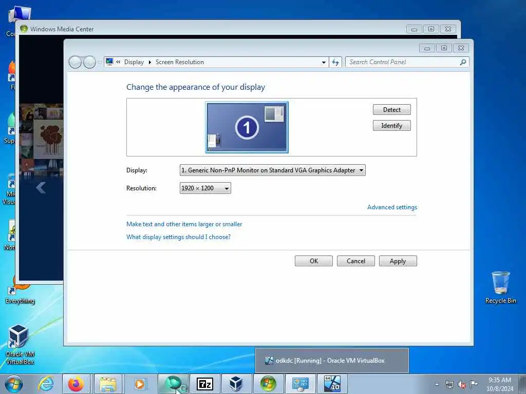Click the album art thumbnail in Media Center
This screenshot has height=394, width=526.
pos(49,139)
